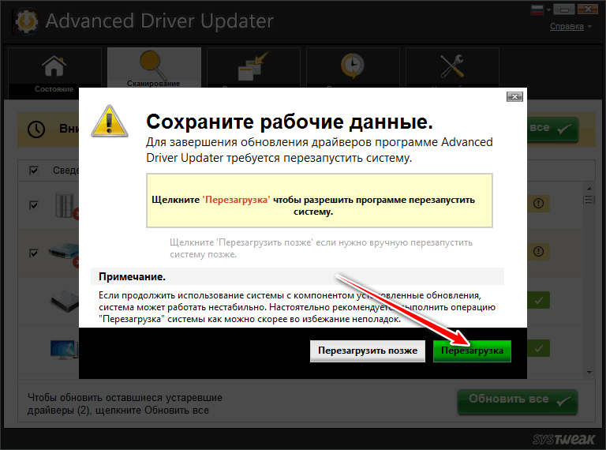Click the yellow warning triangle icon
The image size is (606, 450).
tap(110, 121)
